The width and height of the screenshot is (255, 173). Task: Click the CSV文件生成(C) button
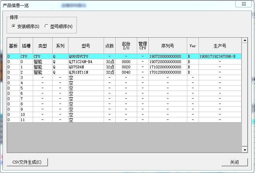click(27, 162)
